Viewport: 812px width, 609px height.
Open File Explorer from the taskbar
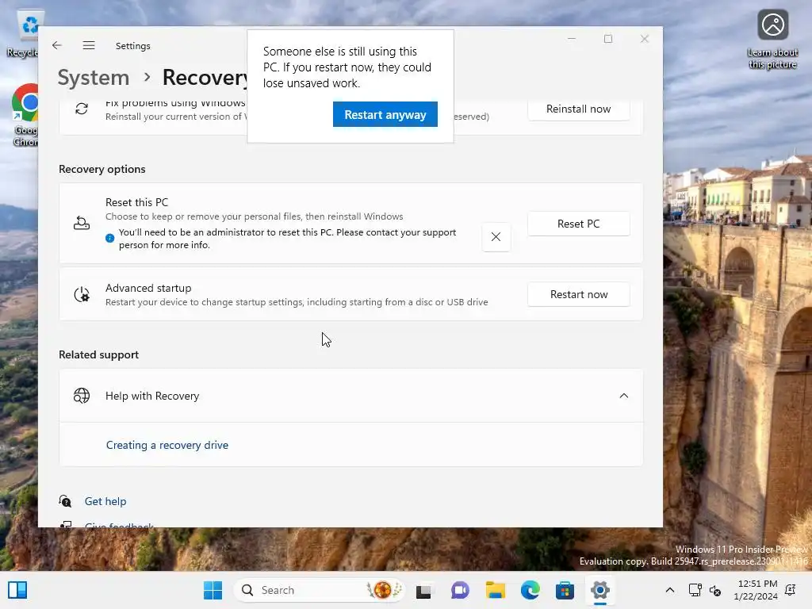point(495,590)
